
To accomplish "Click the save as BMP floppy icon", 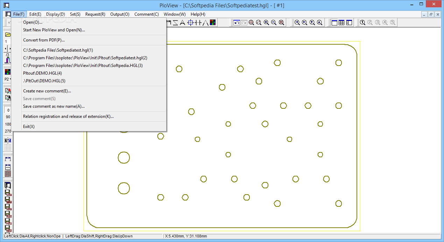I will tap(8, 222).
